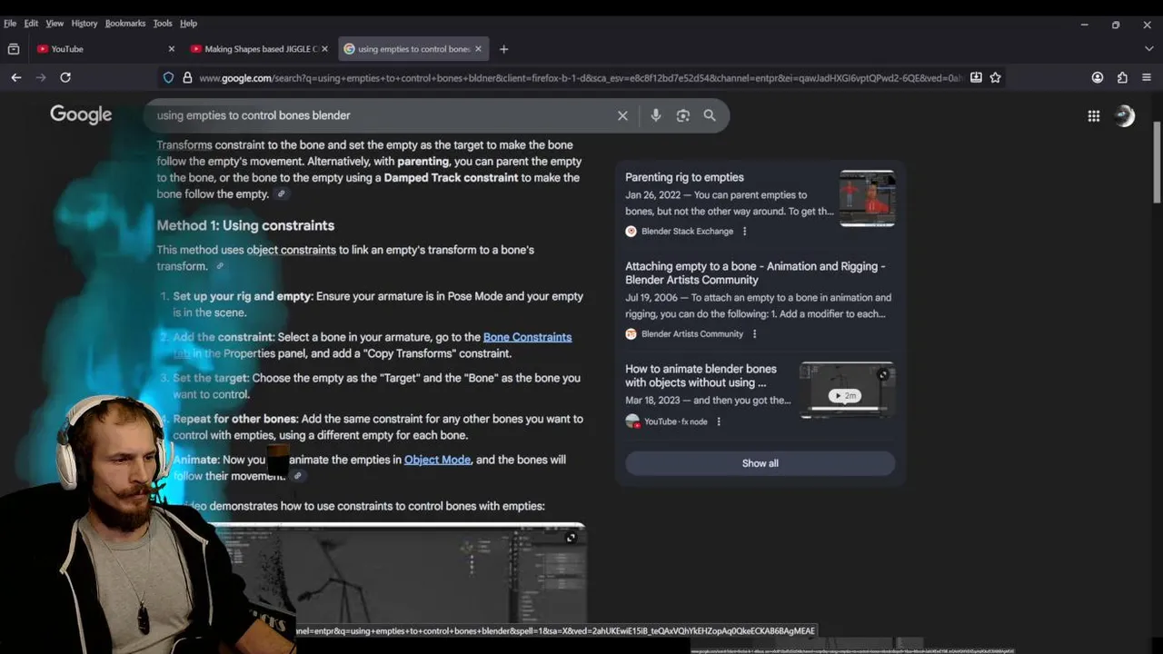Close the Making Shapes tab
Viewport: 1163px width, 654px height.
[x=324, y=49]
